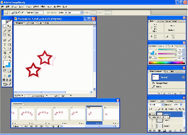Switch to the Optimized tab
Viewport: 188px width, 135px height.
[x=30, y=23]
